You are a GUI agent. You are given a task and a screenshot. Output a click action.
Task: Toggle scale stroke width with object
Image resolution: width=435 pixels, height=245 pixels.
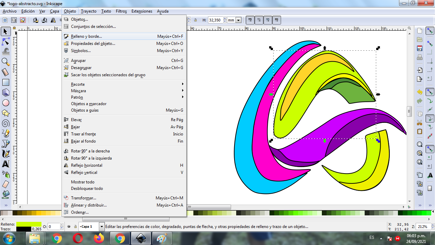click(250, 20)
